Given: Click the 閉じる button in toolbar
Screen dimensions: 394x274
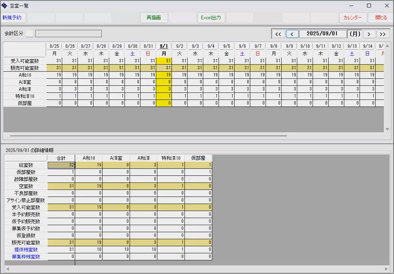Looking at the screenshot, I should coord(381,18).
